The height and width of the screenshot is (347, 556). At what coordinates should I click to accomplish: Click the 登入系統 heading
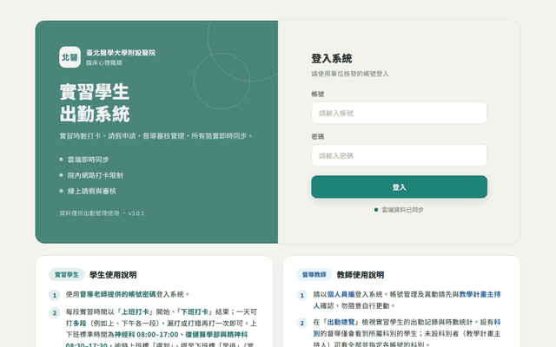pyautogui.click(x=332, y=58)
